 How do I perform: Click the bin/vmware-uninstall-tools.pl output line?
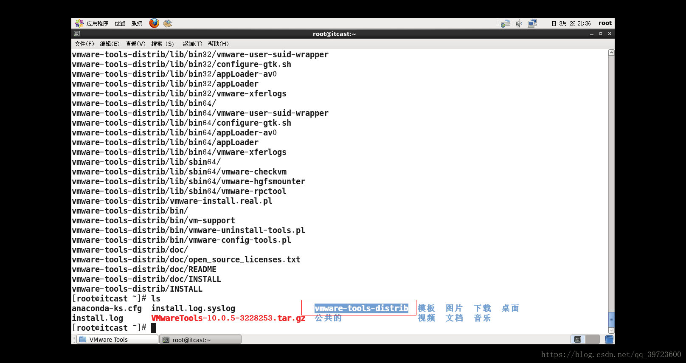[188, 230]
